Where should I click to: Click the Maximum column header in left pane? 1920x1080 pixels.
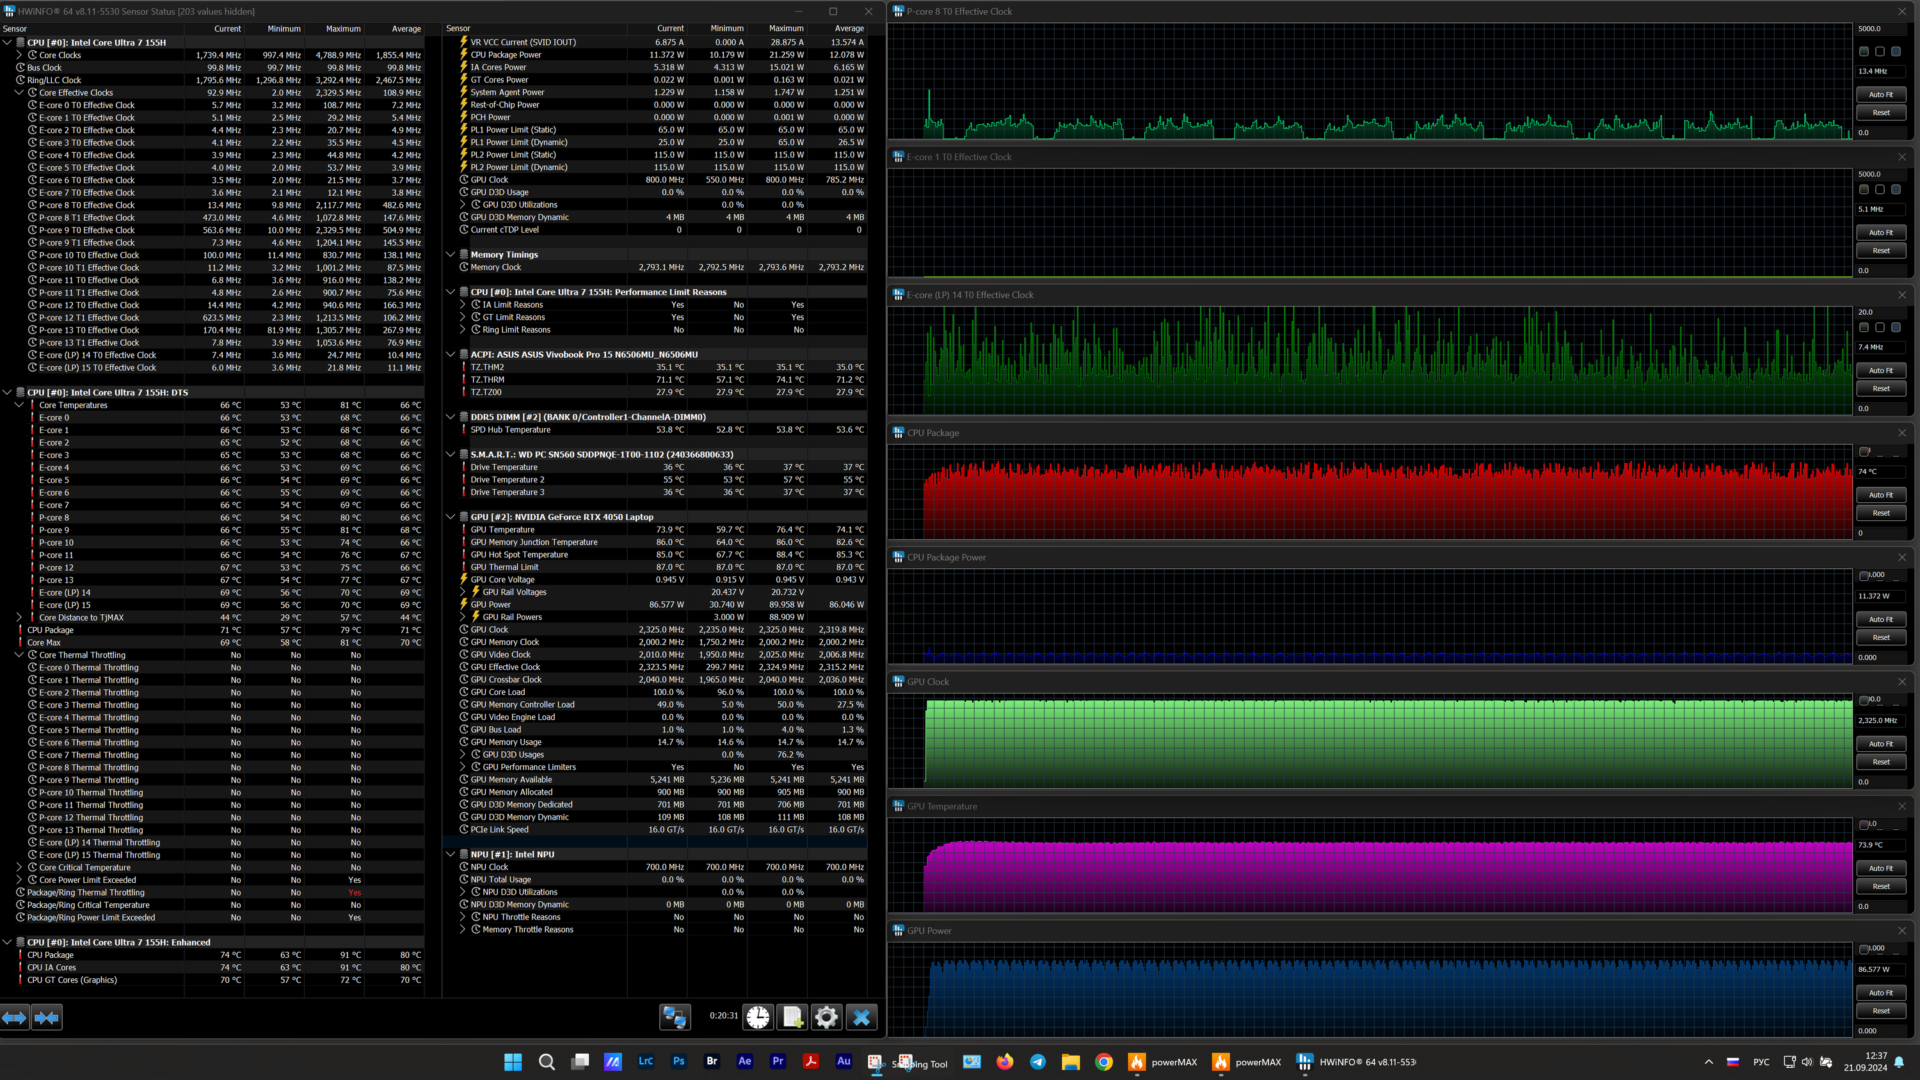point(343,29)
